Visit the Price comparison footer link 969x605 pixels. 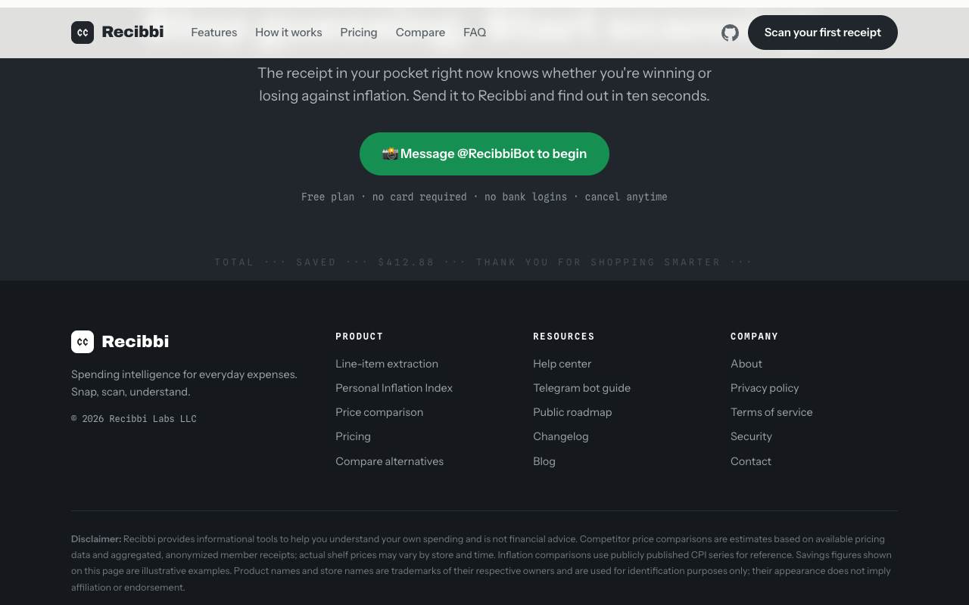pyautogui.click(x=379, y=412)
